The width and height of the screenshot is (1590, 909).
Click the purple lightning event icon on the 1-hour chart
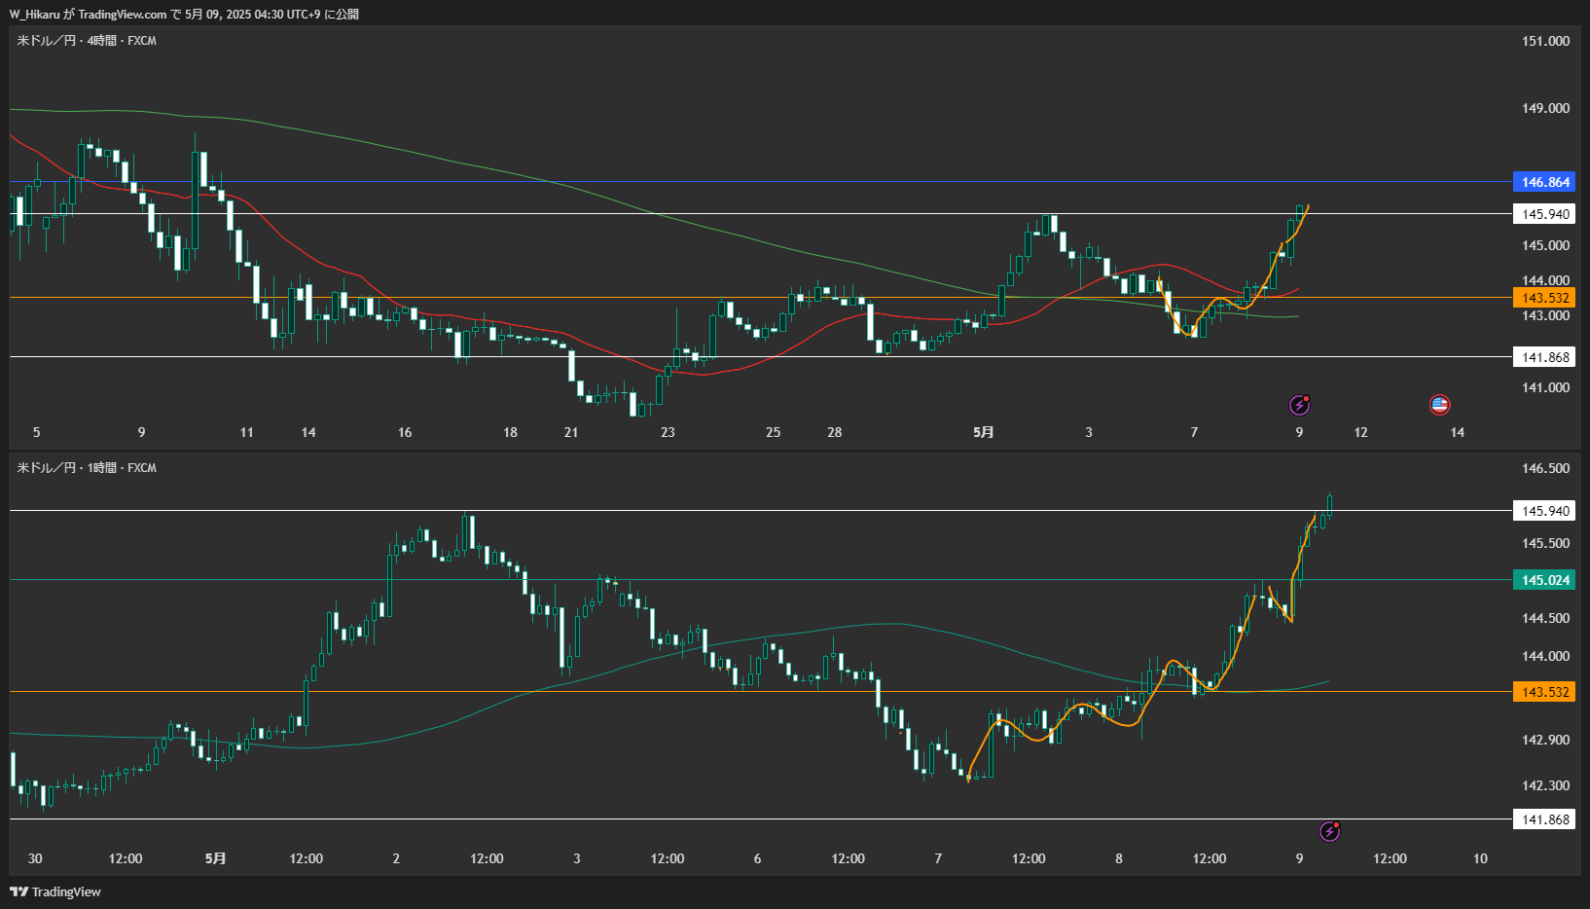pos(1329,831)
